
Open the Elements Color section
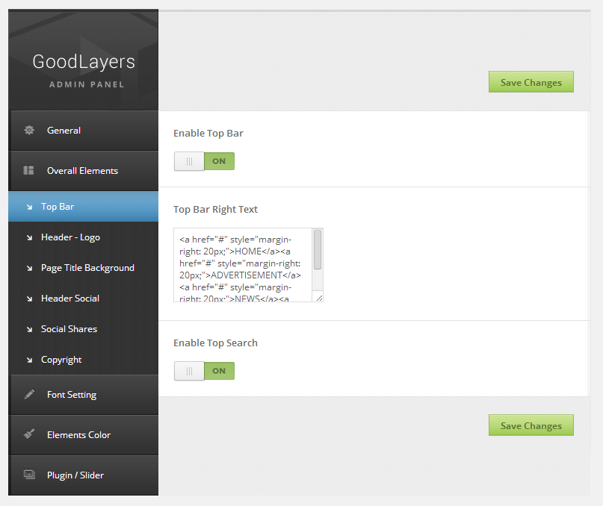[x=84, y=435]
